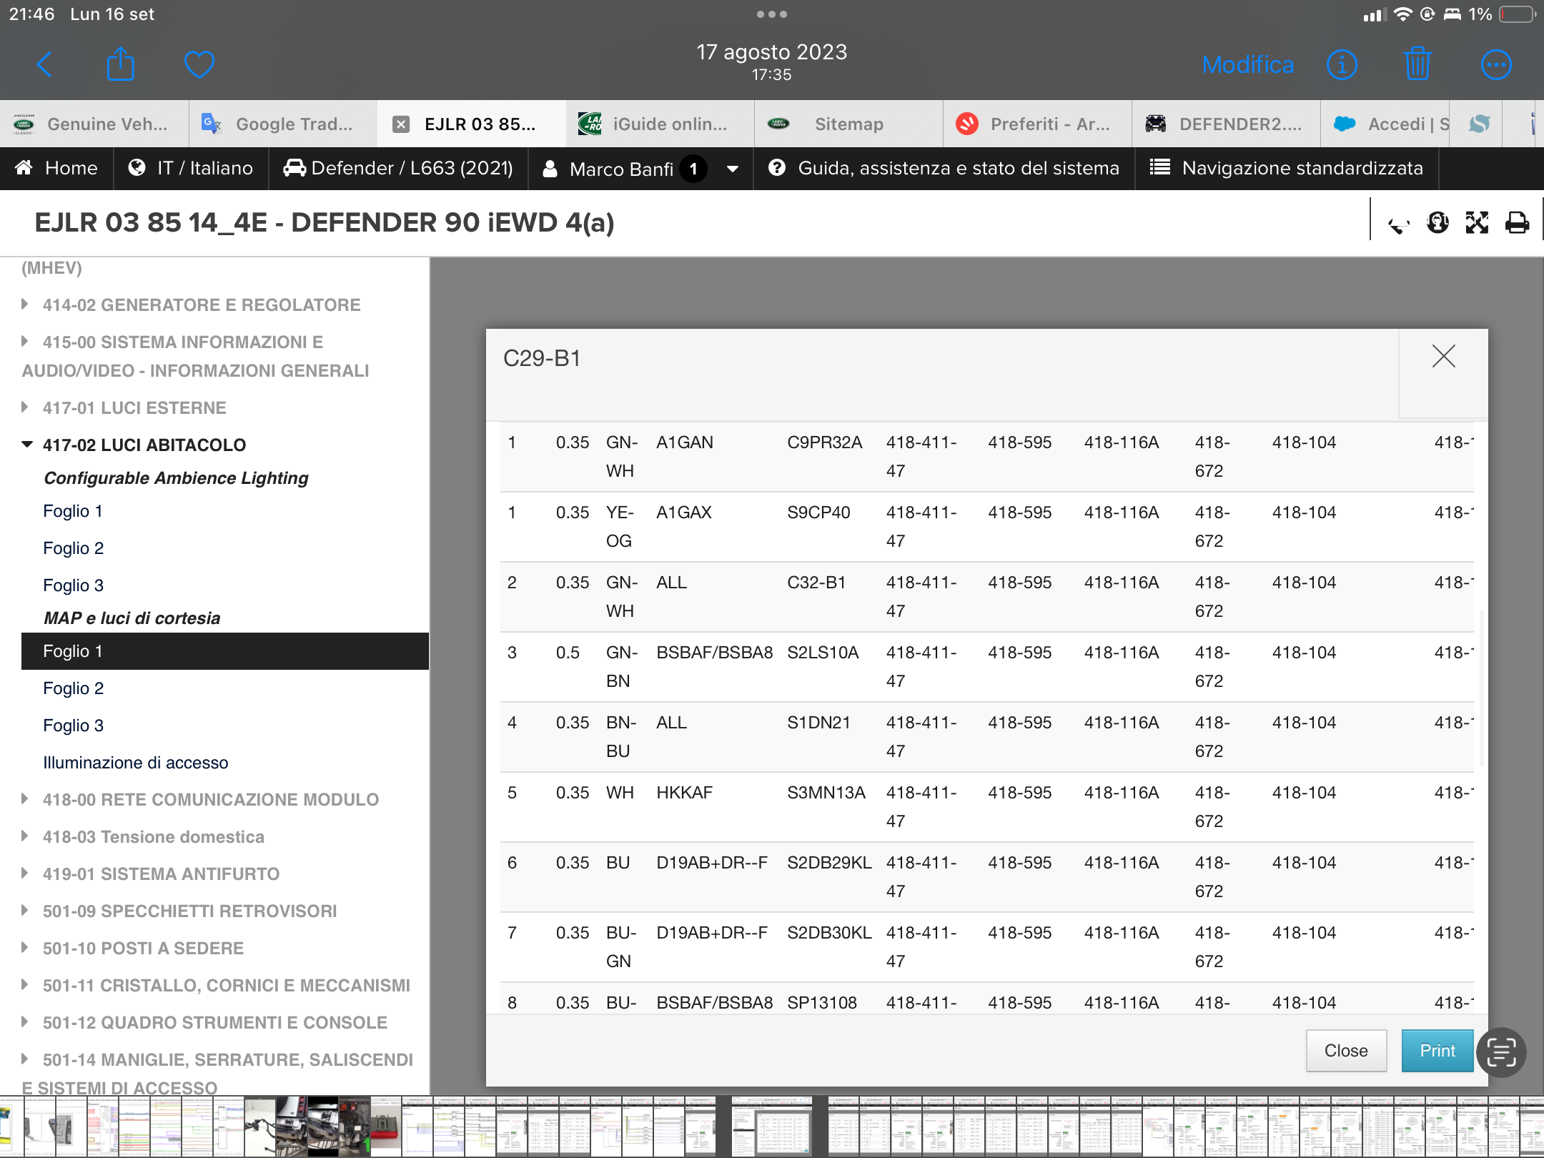Open Illuminazione di accesso

coord(136,763)
